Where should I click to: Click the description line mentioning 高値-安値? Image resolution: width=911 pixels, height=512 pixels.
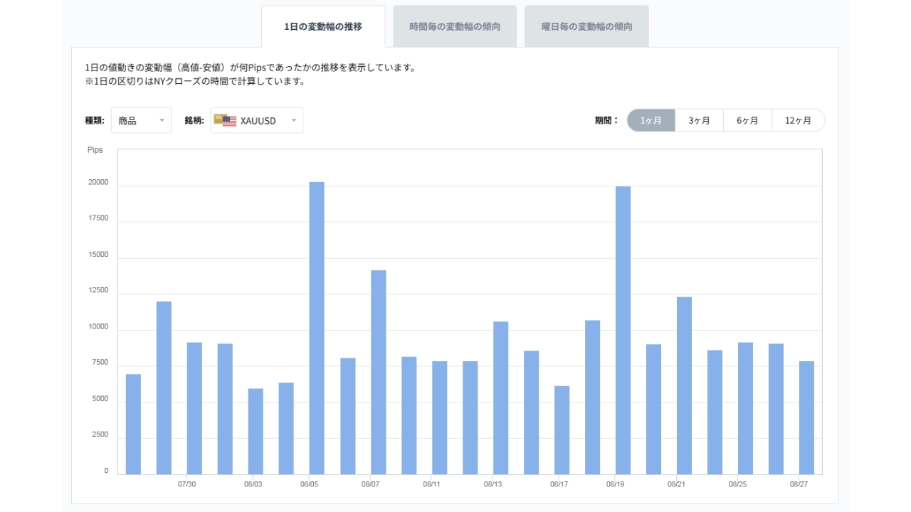(250, 68)
